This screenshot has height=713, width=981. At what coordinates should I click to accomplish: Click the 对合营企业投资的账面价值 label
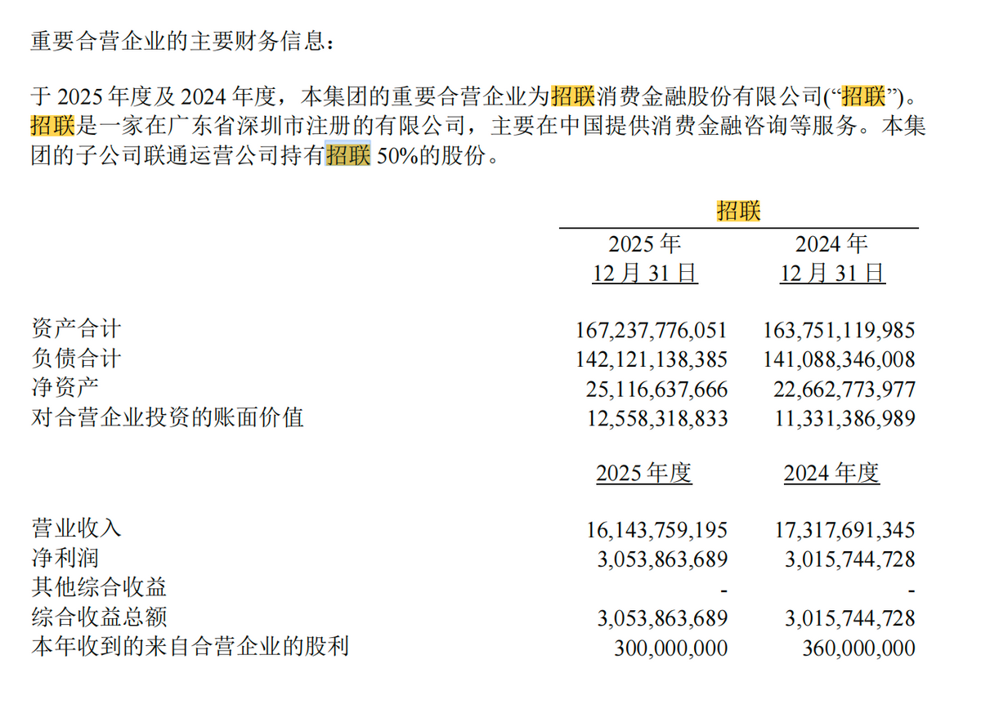click(168, 417)
